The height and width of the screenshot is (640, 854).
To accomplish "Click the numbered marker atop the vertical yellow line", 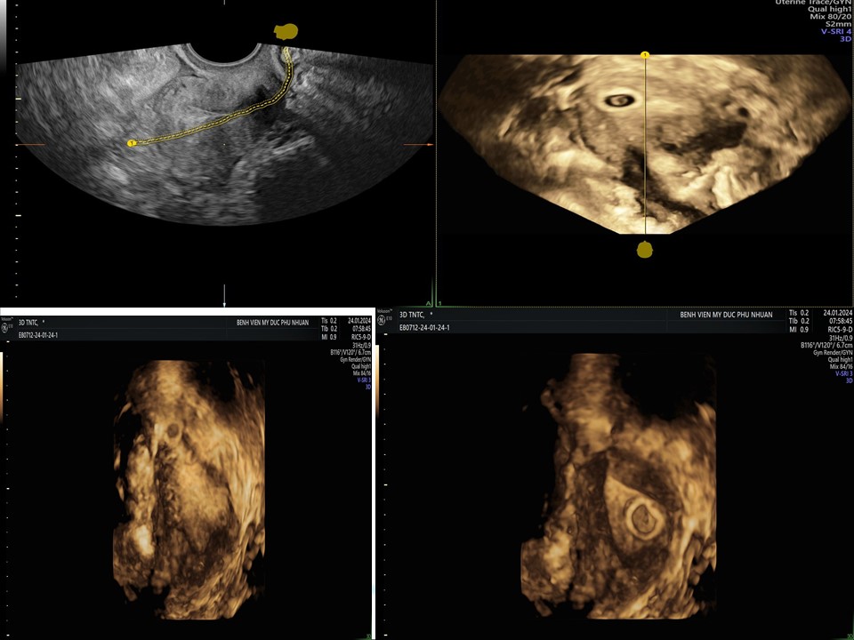I will click(645, 55).
